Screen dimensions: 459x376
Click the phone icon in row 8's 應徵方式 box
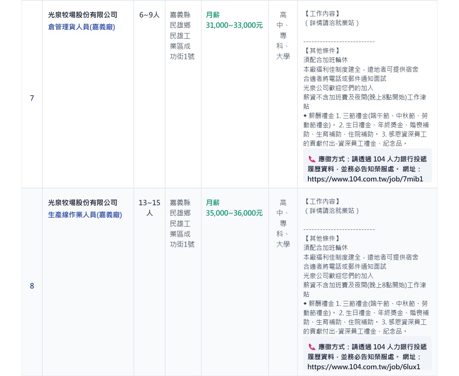click(312, 347)
